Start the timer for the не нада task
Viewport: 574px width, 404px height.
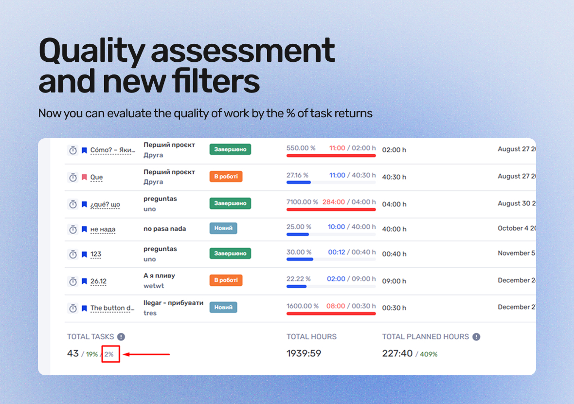(x=73, y=229)
